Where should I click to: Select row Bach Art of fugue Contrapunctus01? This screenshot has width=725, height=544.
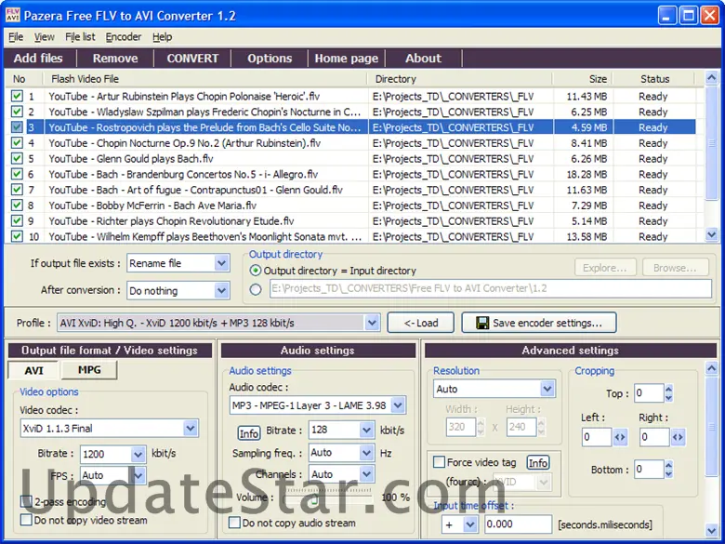click(350, 190)
